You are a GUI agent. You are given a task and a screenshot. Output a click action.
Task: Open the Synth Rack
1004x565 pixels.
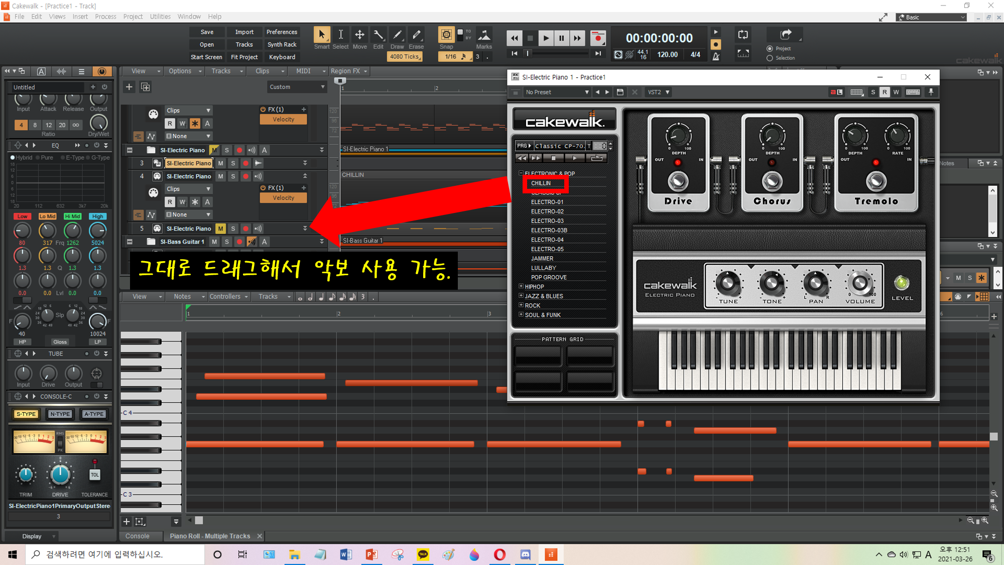[x=282, y=44]
